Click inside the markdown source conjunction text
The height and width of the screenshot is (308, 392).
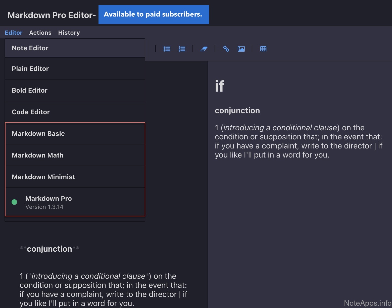point(50,249)
